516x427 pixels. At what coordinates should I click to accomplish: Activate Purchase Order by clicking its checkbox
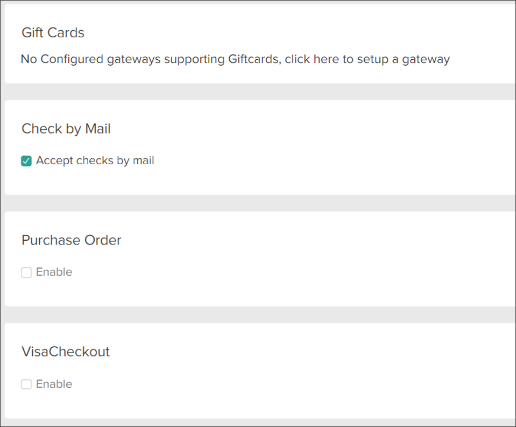coord(26,272)
